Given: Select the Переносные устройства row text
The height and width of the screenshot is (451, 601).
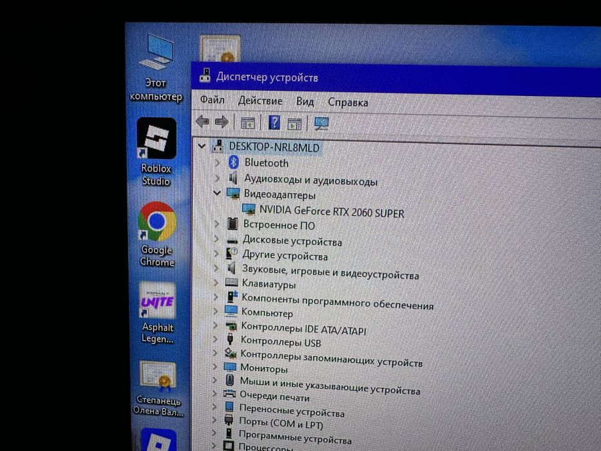Looking at the screenshot, I should [292, 411].
